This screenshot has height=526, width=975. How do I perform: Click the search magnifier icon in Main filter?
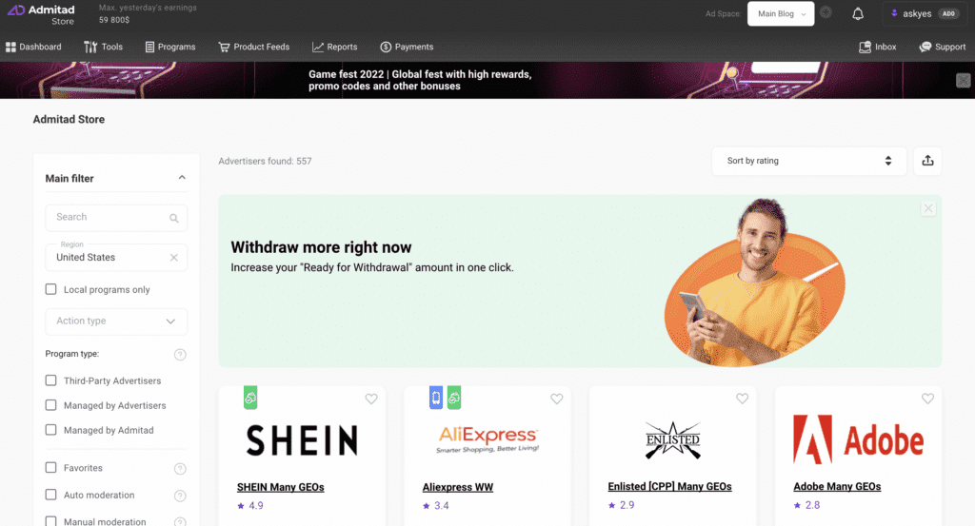pos(174,218)
